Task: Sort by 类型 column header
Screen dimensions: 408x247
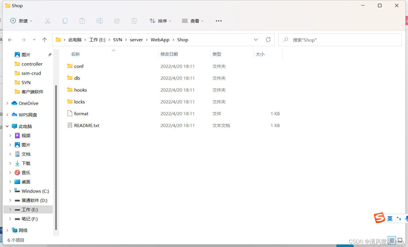Action: (x=217, y=54)
